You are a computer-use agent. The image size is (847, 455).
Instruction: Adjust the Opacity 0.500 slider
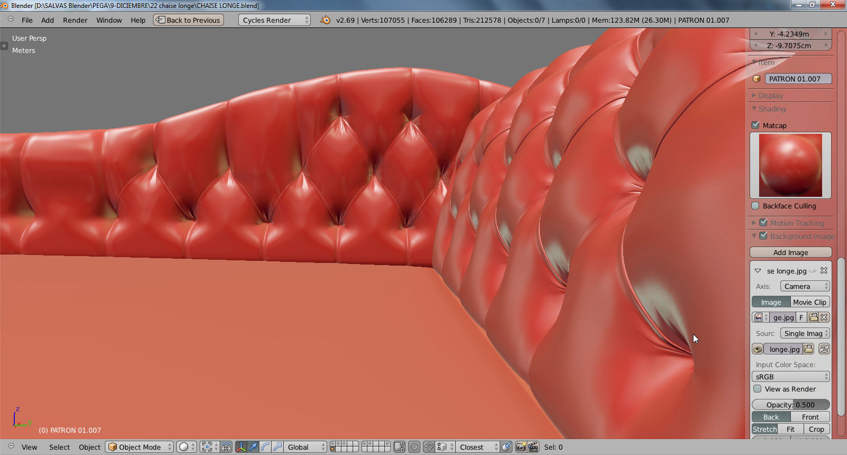pyautogui.click(x=791, y=405)
